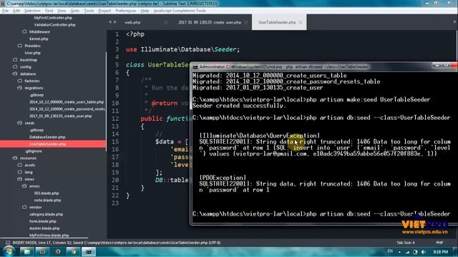Close the web.php tab
This screenshot has width=458, height=257.
tap(166, 22)
